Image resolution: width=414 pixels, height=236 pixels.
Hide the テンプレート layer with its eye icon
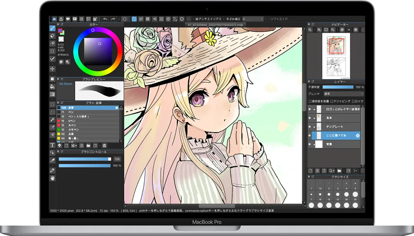tap(310, 127)
